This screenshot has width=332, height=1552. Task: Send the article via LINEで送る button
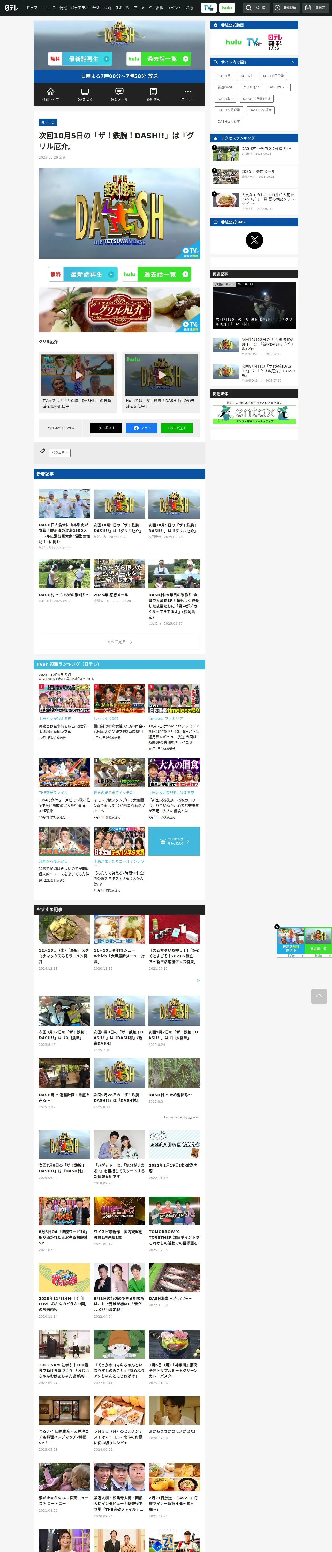[177, 428]
